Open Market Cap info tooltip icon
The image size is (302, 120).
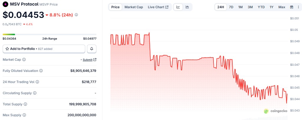(24, 60)
